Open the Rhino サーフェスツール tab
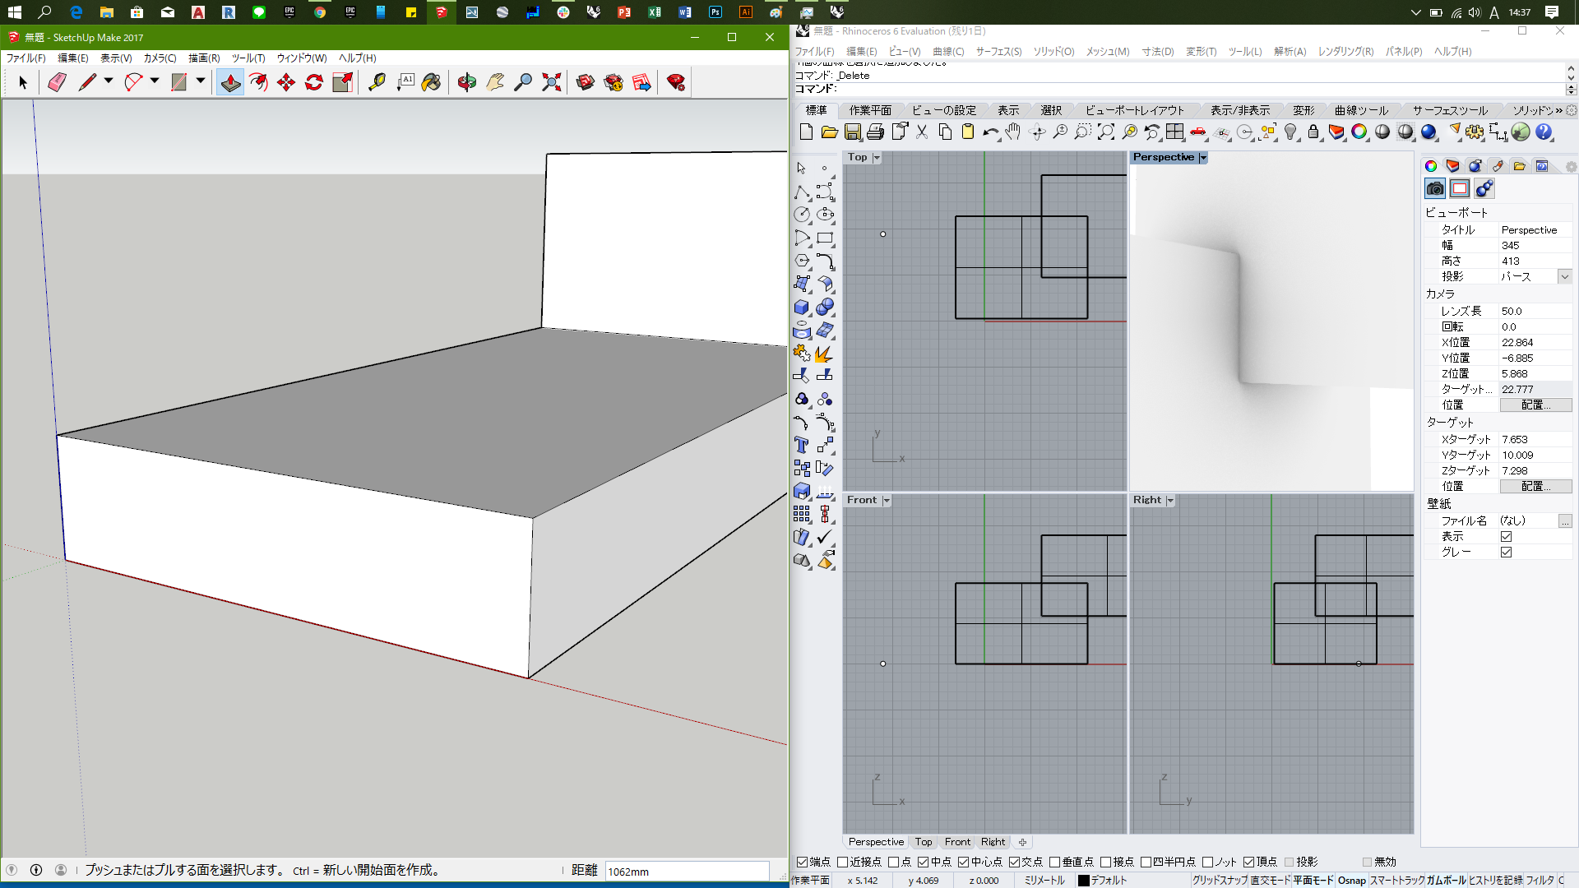Image resolution: width=1579 pixels, height=888 pixels. 1451,109
